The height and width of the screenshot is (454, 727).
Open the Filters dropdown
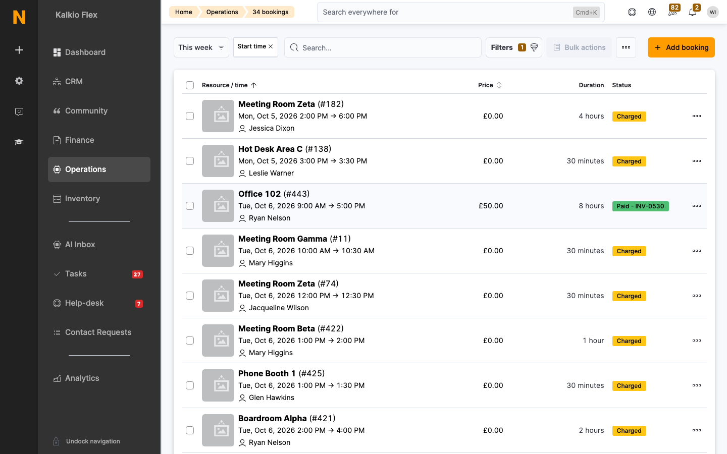click(514, 47)
